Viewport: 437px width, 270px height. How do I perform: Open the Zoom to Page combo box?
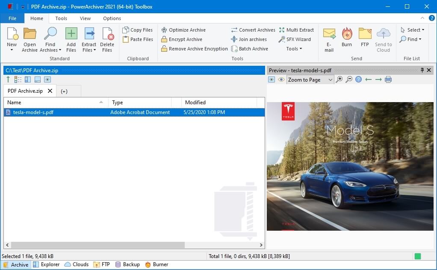310,79
